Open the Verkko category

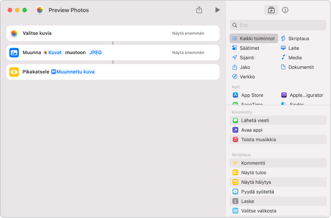(244, 77)
